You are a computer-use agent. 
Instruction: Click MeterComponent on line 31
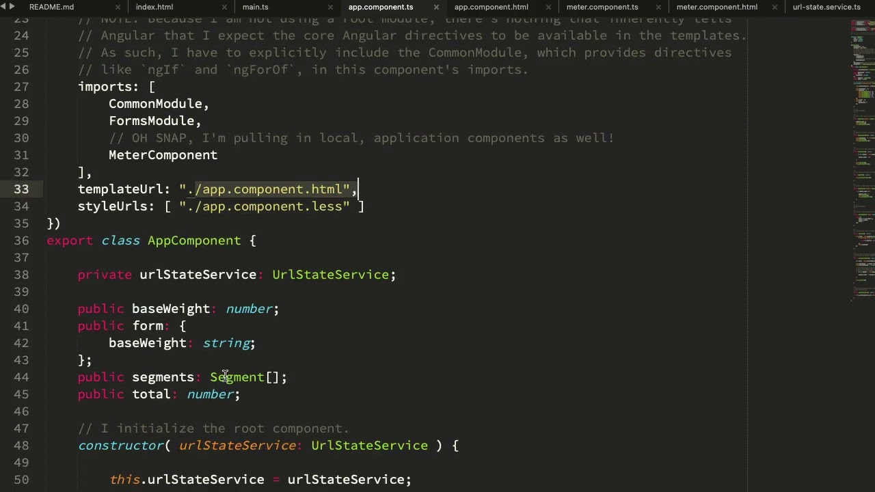coord(163,155)
